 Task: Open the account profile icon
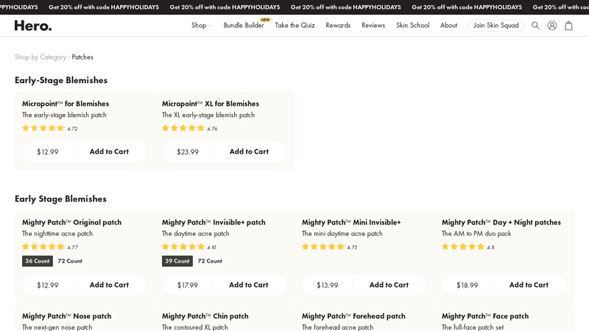[x=552, y=26]
